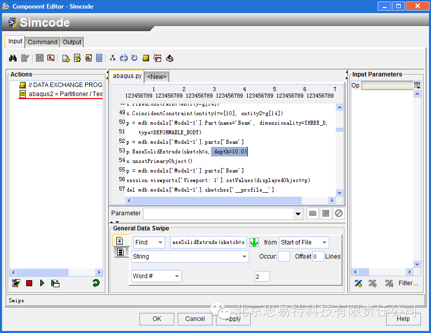Click the highlighted depth=10.0) text
Screen dimensions: 431x333
230,151
